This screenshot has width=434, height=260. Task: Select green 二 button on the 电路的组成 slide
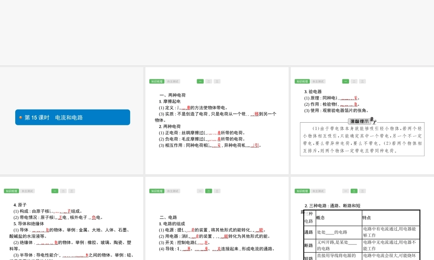coord(208,191)
